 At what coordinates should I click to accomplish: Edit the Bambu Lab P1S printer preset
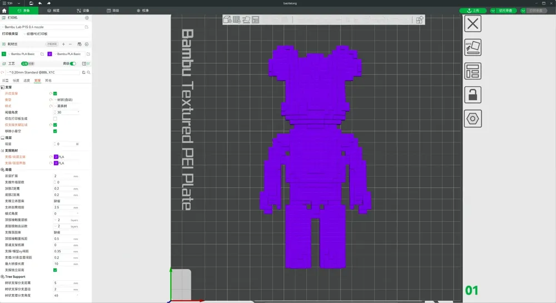coord(87,27)
